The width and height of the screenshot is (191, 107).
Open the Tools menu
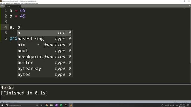coord(22,3)
